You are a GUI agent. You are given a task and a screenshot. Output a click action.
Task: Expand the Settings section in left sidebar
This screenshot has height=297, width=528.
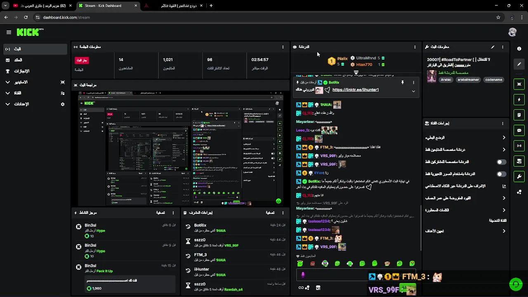35,104
